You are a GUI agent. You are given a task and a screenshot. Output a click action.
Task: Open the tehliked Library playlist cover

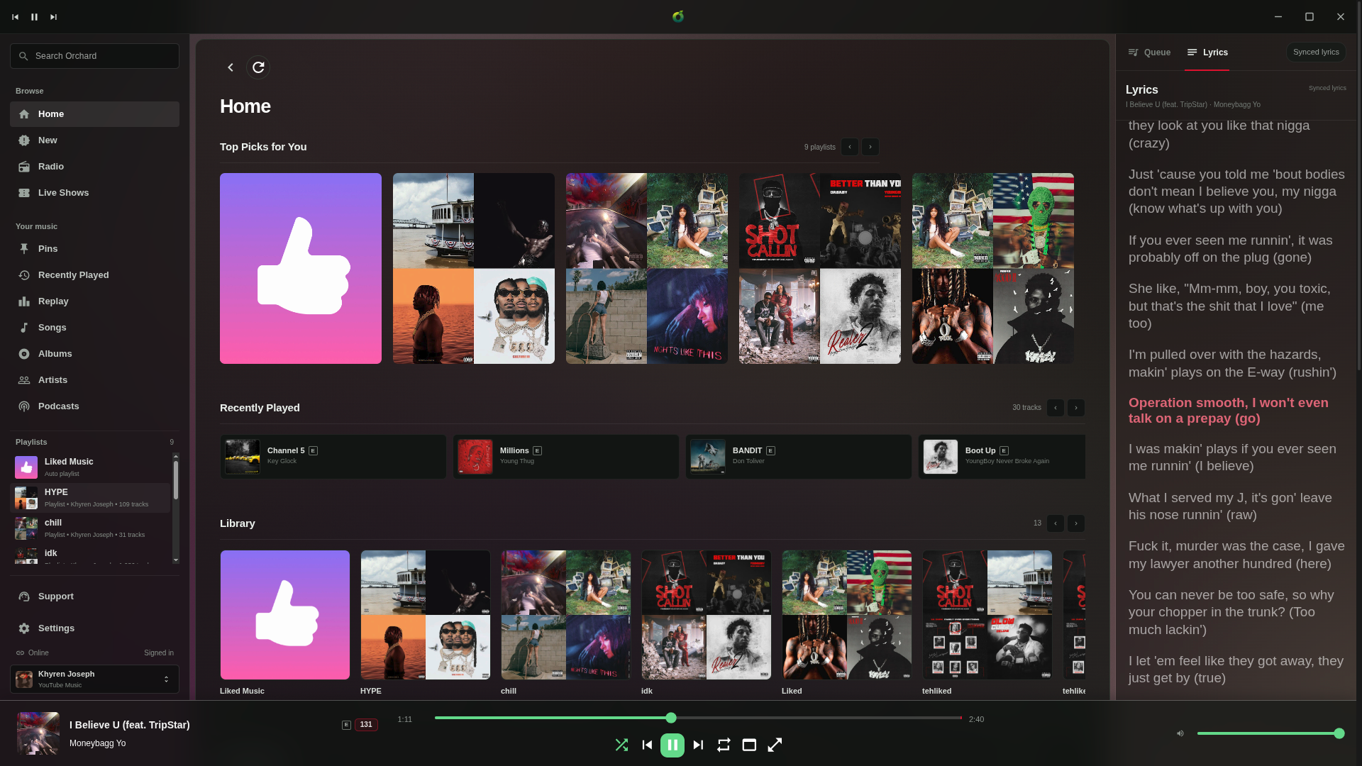tap(987, 615)
